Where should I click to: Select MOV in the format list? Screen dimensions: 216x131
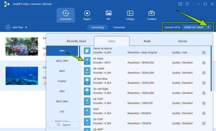[x=62, y=71]
